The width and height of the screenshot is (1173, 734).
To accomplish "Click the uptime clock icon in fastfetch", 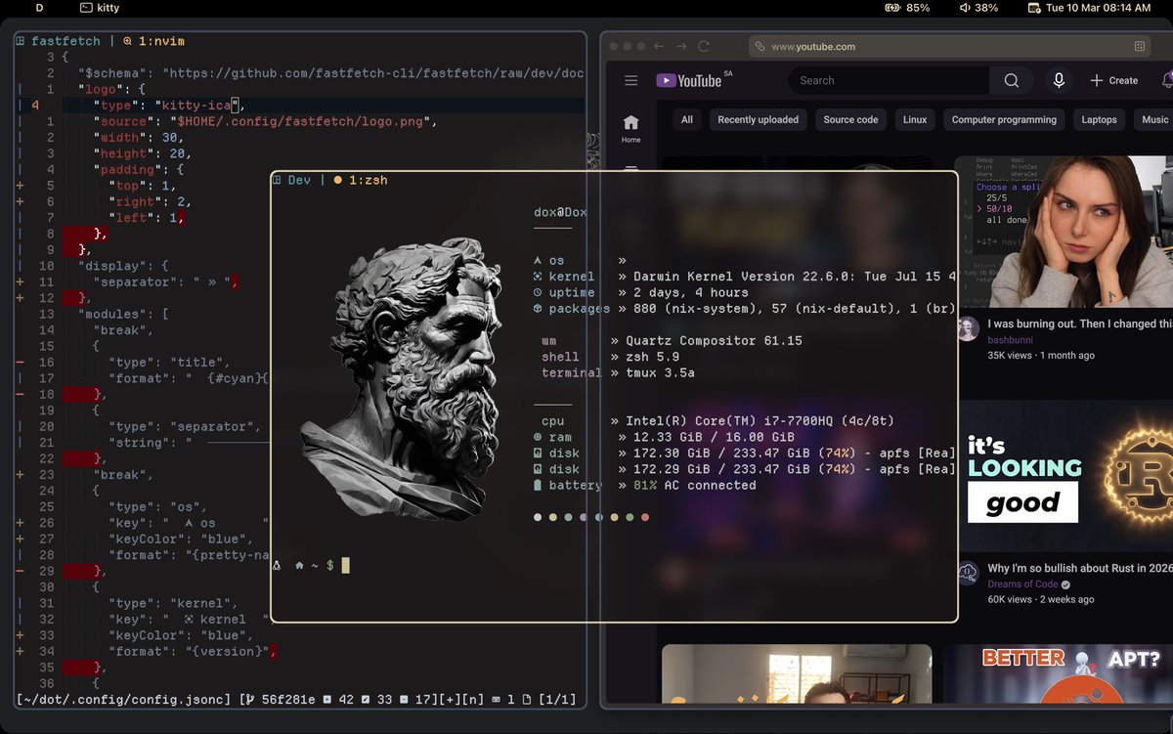I will [538, 292].
